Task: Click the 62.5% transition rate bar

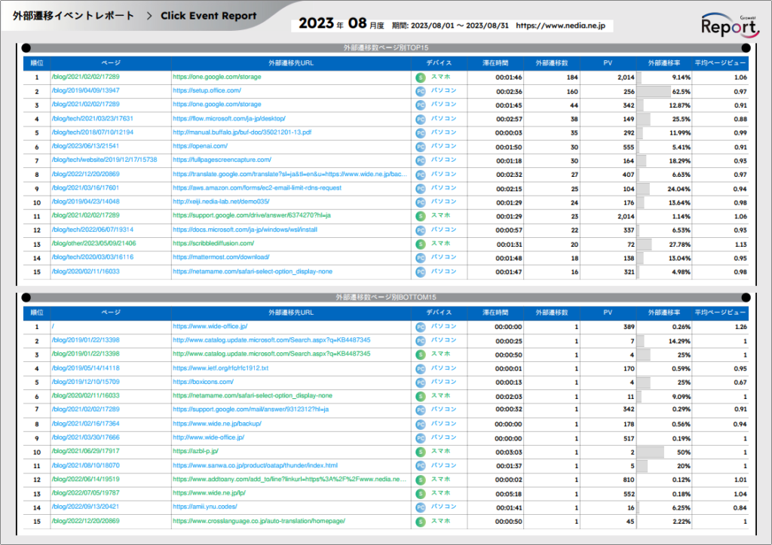Action: (x=654, y=90)
